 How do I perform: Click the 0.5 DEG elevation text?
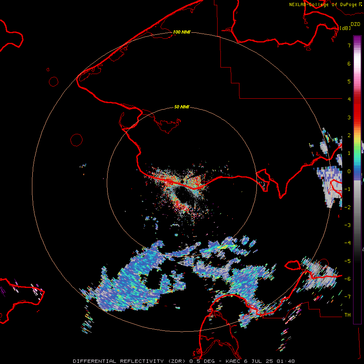pos(203,361)
